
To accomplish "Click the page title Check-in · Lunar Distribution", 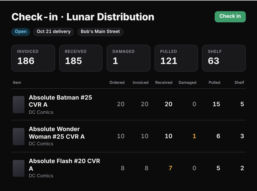I will (83, 17).
